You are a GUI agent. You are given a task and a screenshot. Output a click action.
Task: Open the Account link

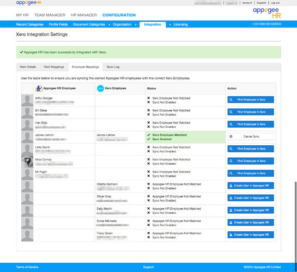click(x=247, y=3)
